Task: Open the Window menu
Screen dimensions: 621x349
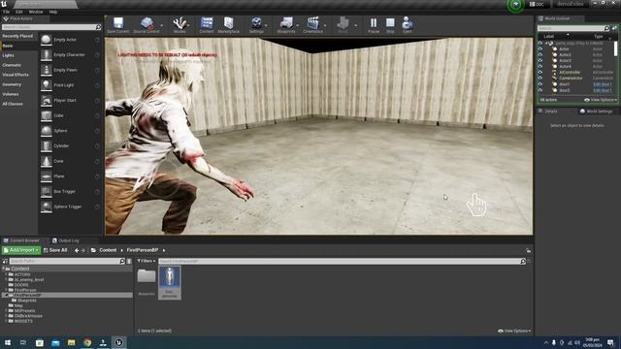Action: tap(36, 12)
